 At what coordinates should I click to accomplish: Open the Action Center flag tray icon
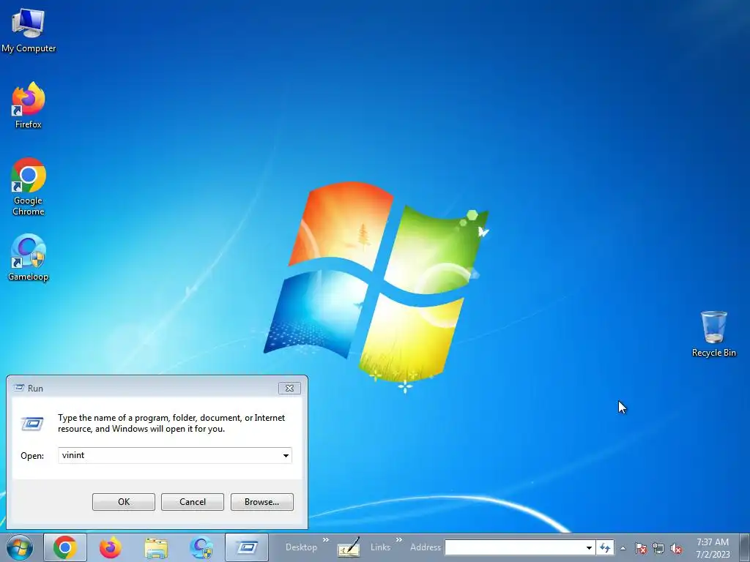[641, 548]
